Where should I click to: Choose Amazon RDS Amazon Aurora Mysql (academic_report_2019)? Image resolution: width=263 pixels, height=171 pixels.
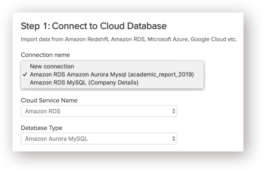click(x=112, y=74)
